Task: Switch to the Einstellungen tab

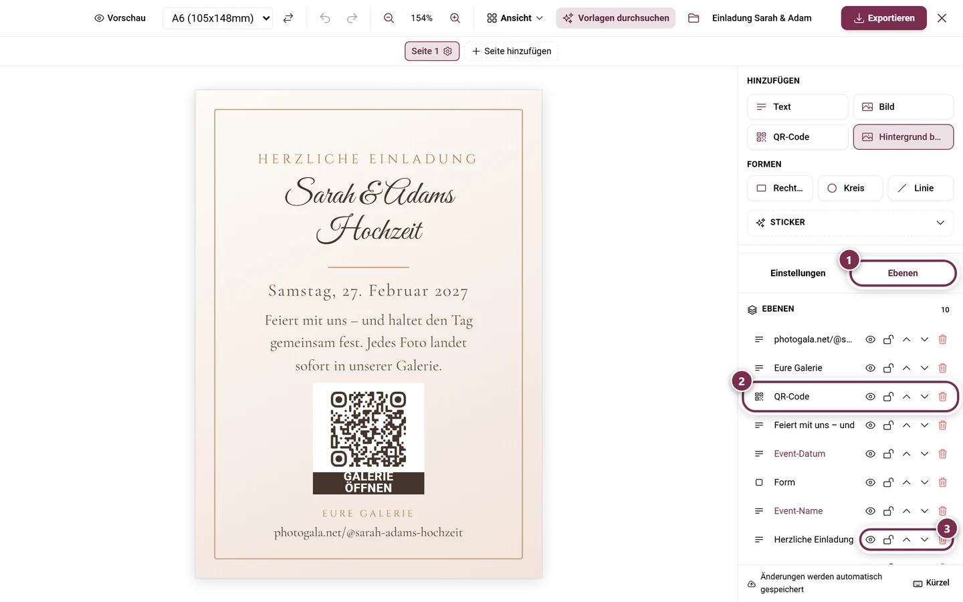Action: (798, 273)
